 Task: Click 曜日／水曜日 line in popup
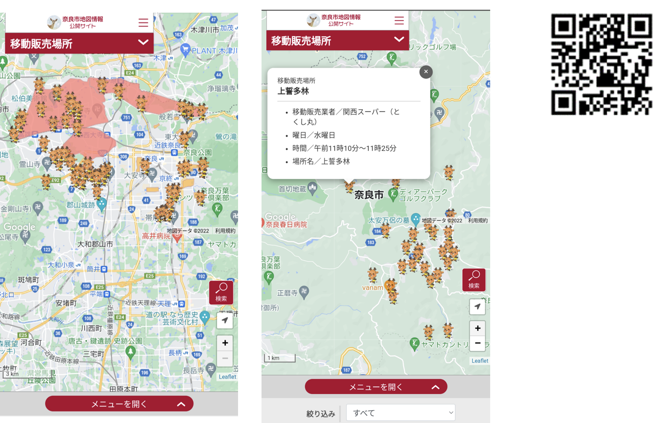pos(314,135)
